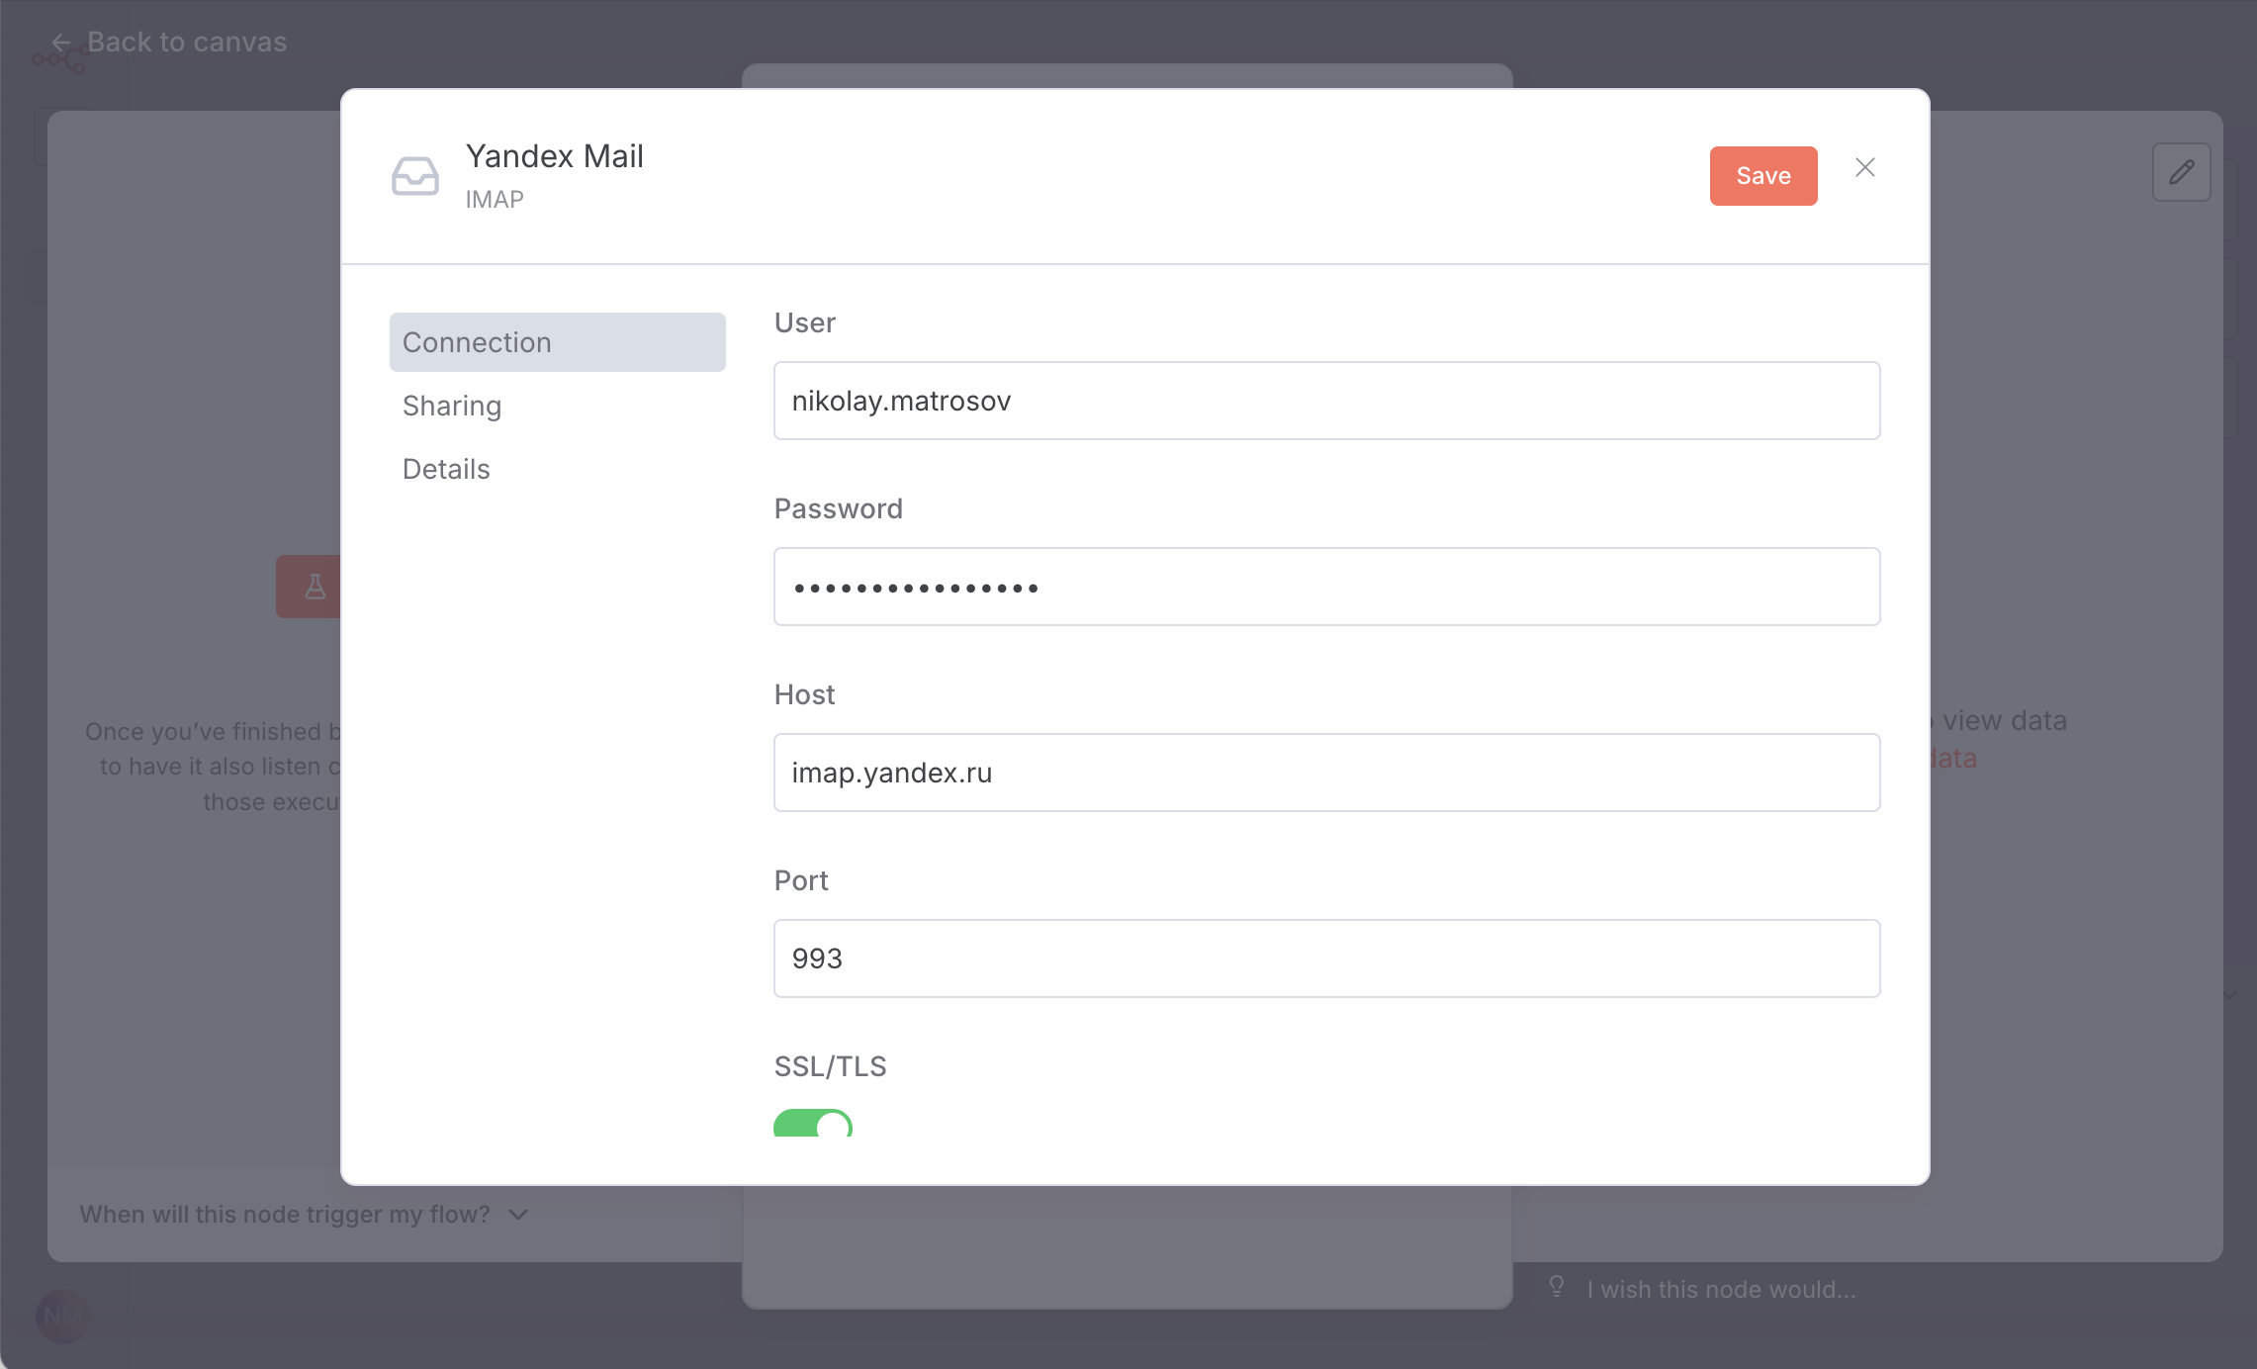Close the credential dialog with X

point(1864,168)
